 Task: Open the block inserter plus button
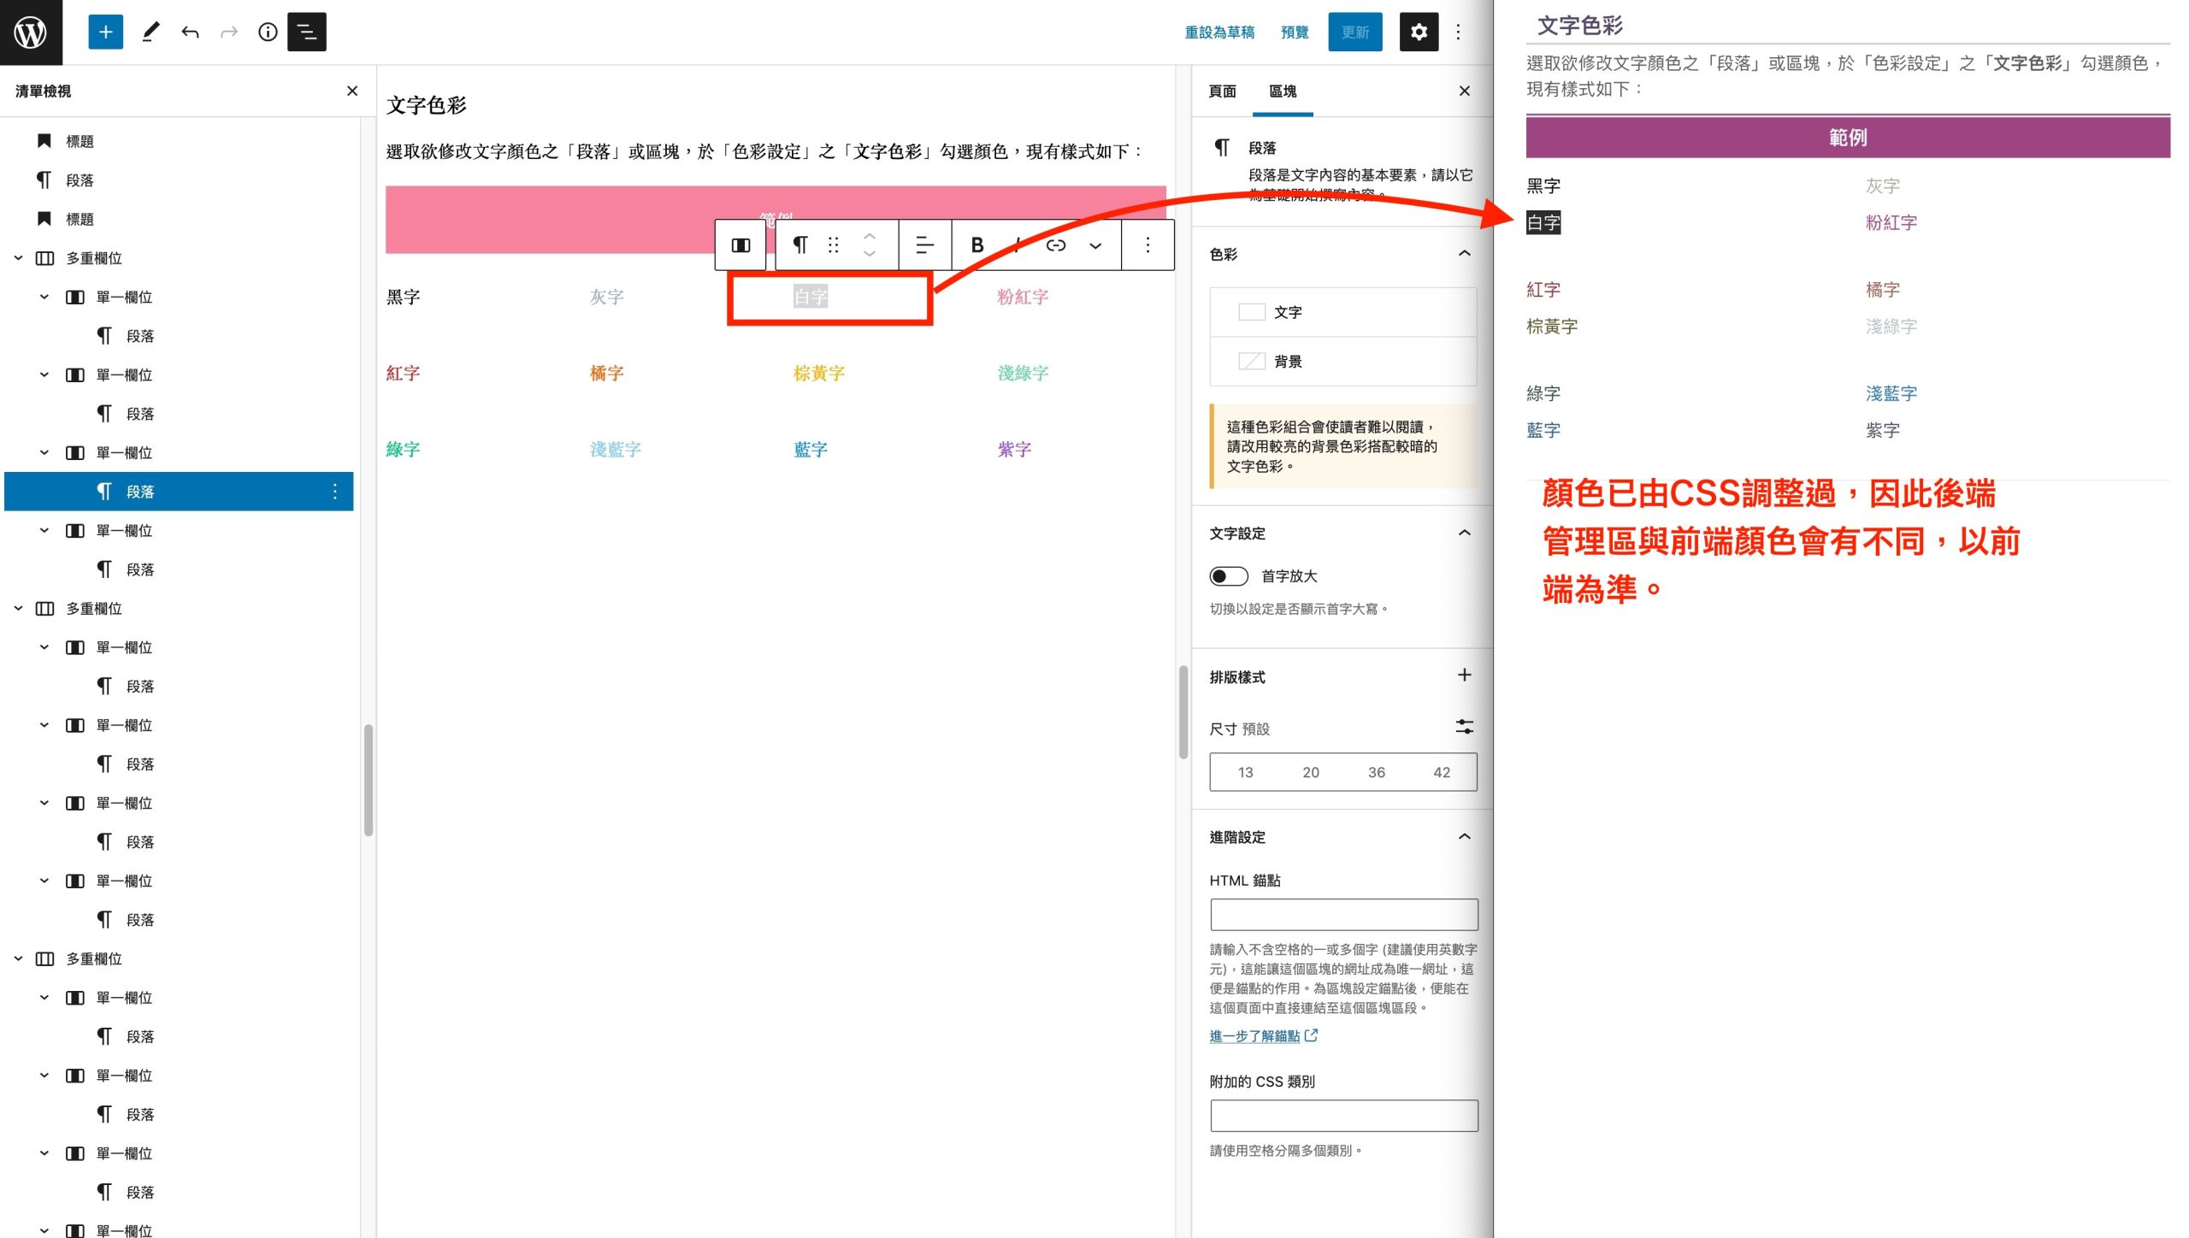105,32
